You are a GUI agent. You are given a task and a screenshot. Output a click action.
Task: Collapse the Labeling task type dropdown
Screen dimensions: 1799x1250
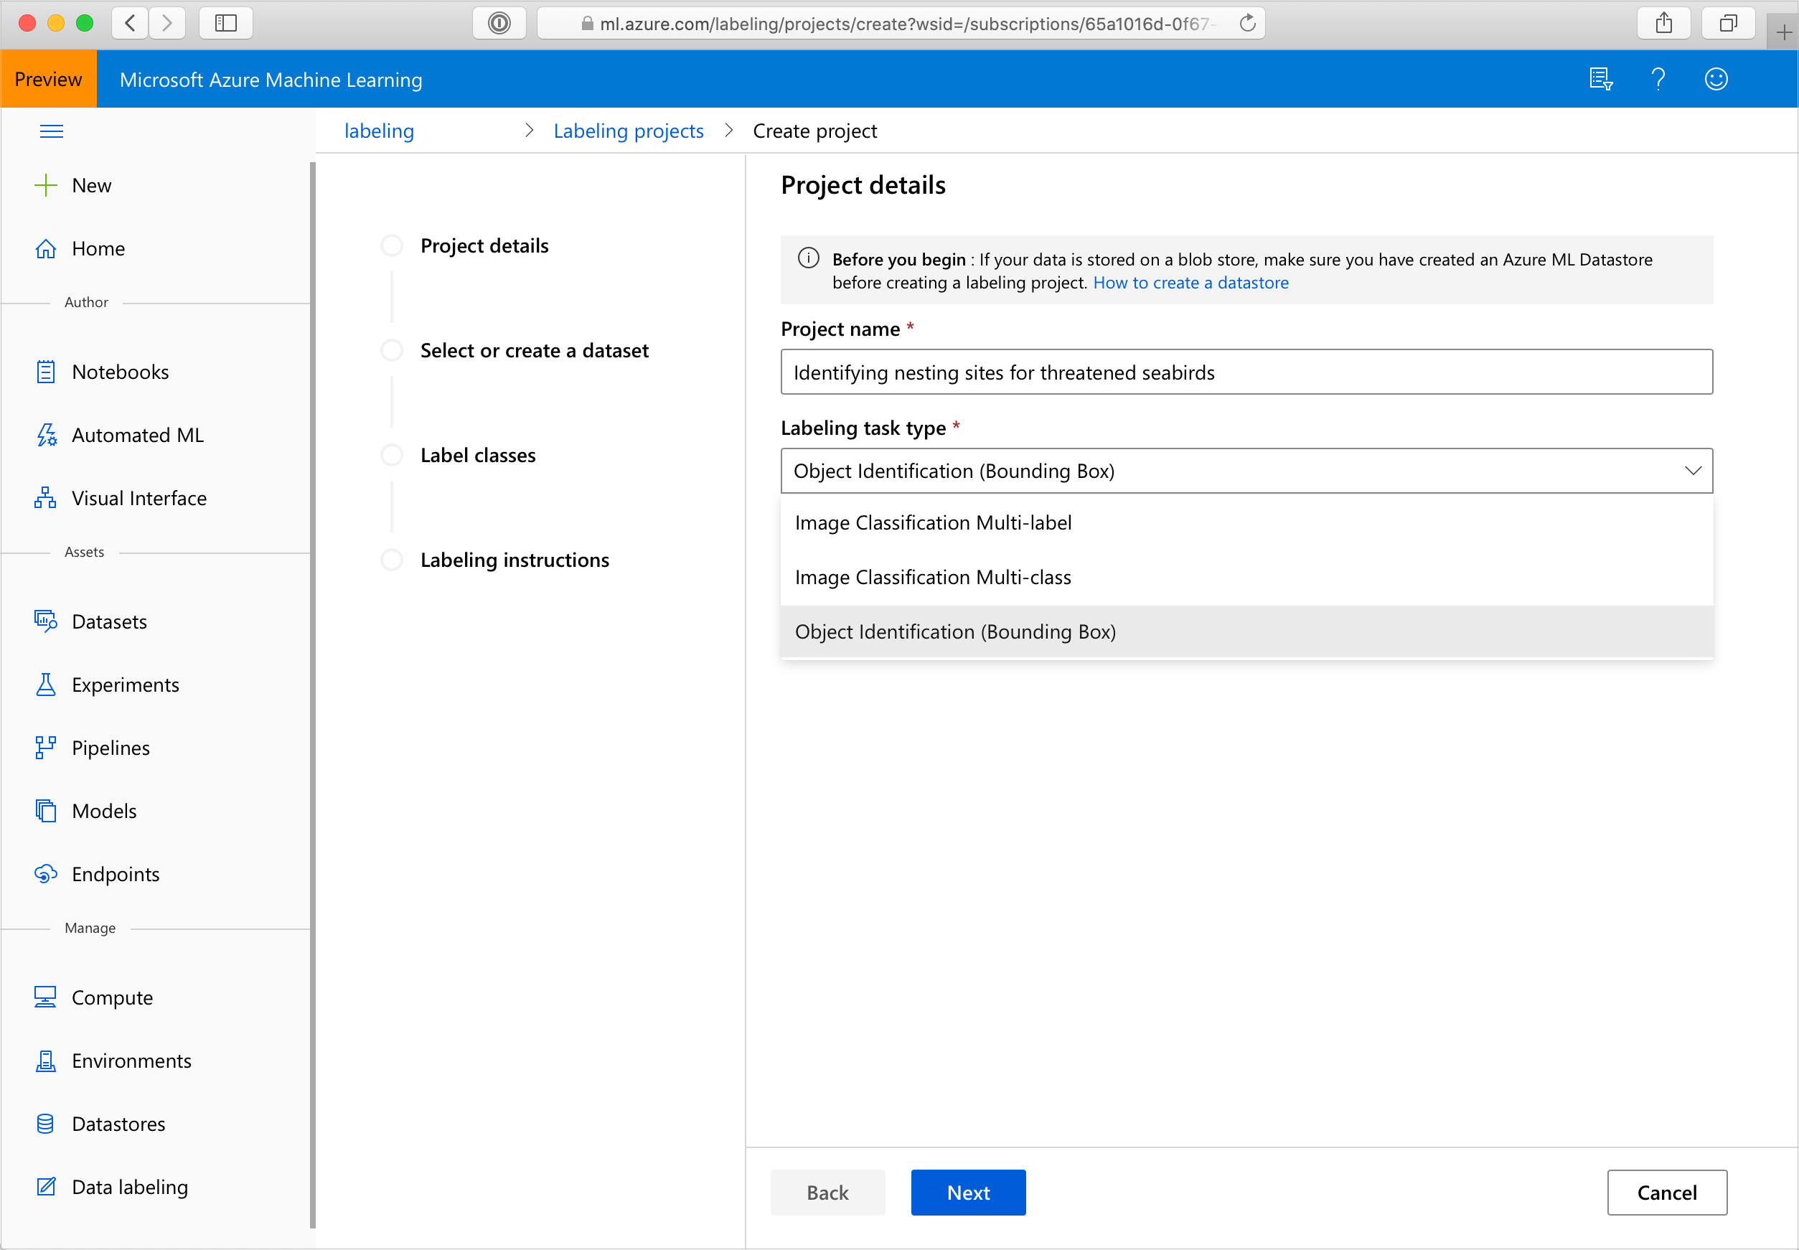tap(1691, 471)
